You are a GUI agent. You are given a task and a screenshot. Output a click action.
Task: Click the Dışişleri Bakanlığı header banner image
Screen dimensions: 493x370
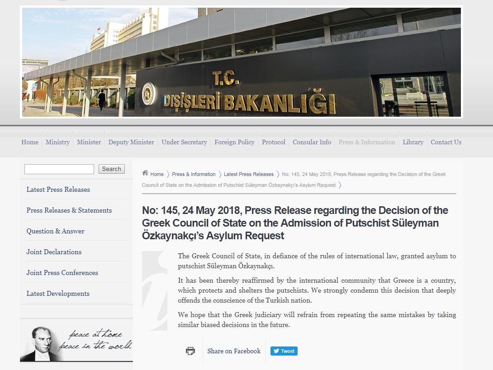[x=242, y=62]
